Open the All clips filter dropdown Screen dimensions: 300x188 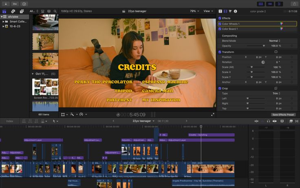[34, 11]
